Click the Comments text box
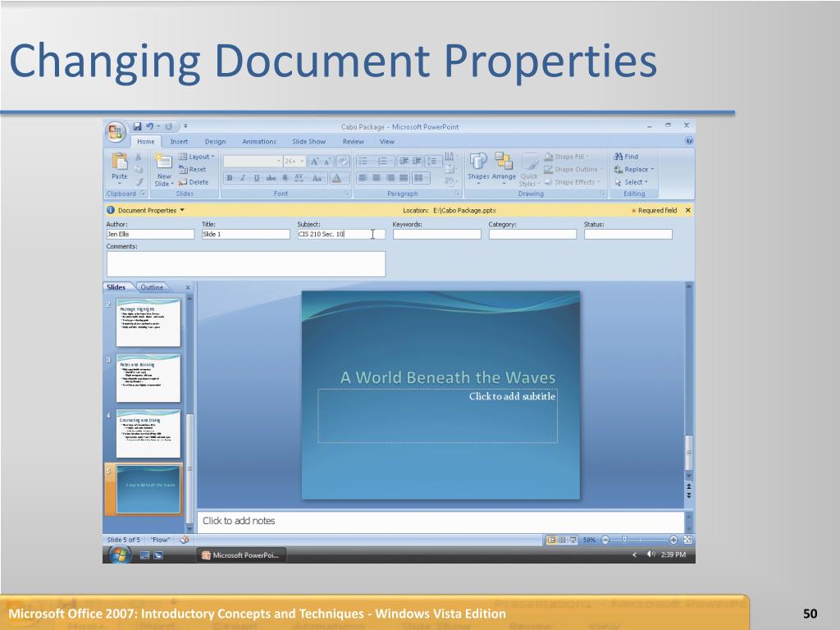 pos(246,263)
